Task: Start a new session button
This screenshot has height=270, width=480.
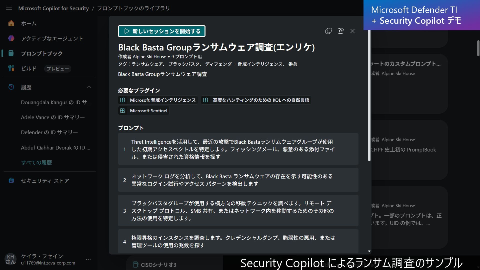Action: tap(161, 31)
